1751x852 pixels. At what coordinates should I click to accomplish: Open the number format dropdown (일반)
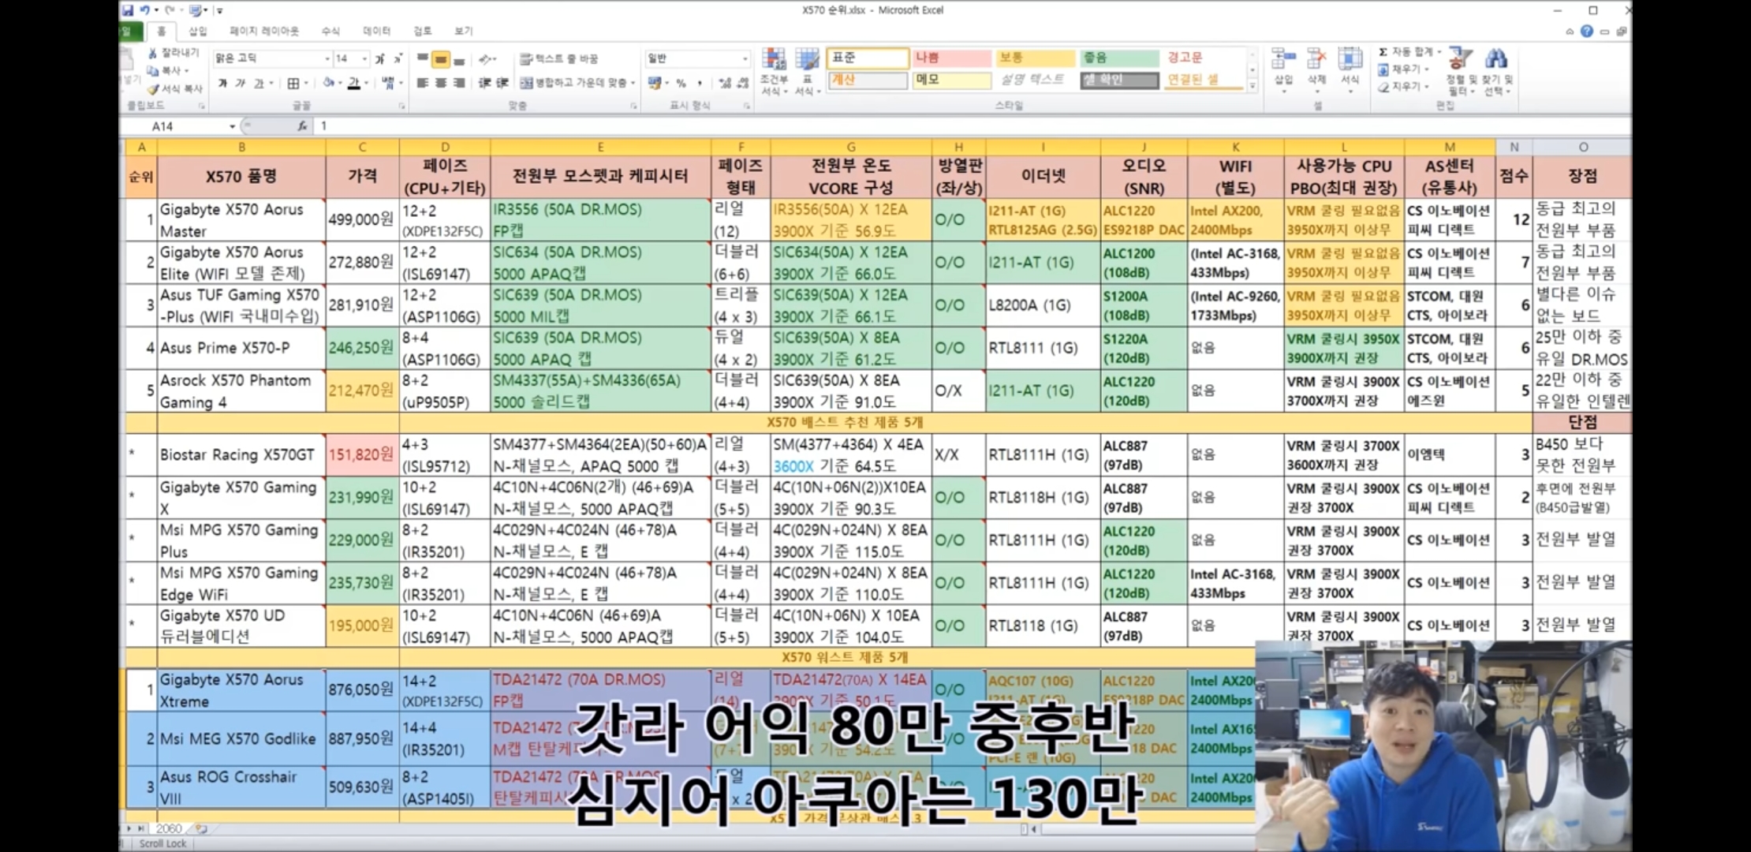click(x=744, y=59)
